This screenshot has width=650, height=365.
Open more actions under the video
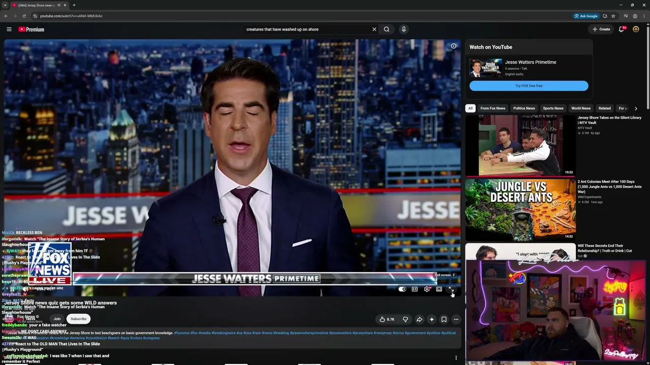pos(456,319)
